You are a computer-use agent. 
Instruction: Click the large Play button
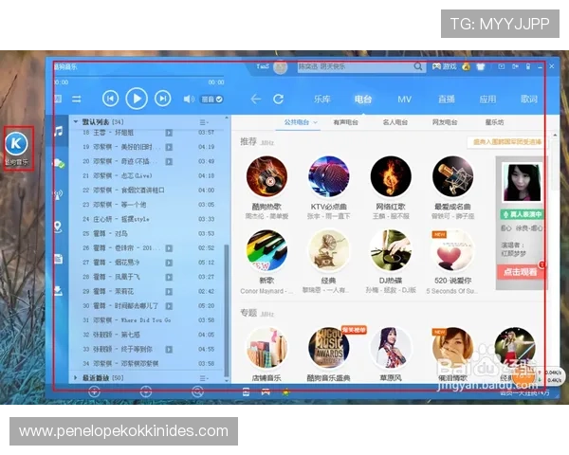137,98
